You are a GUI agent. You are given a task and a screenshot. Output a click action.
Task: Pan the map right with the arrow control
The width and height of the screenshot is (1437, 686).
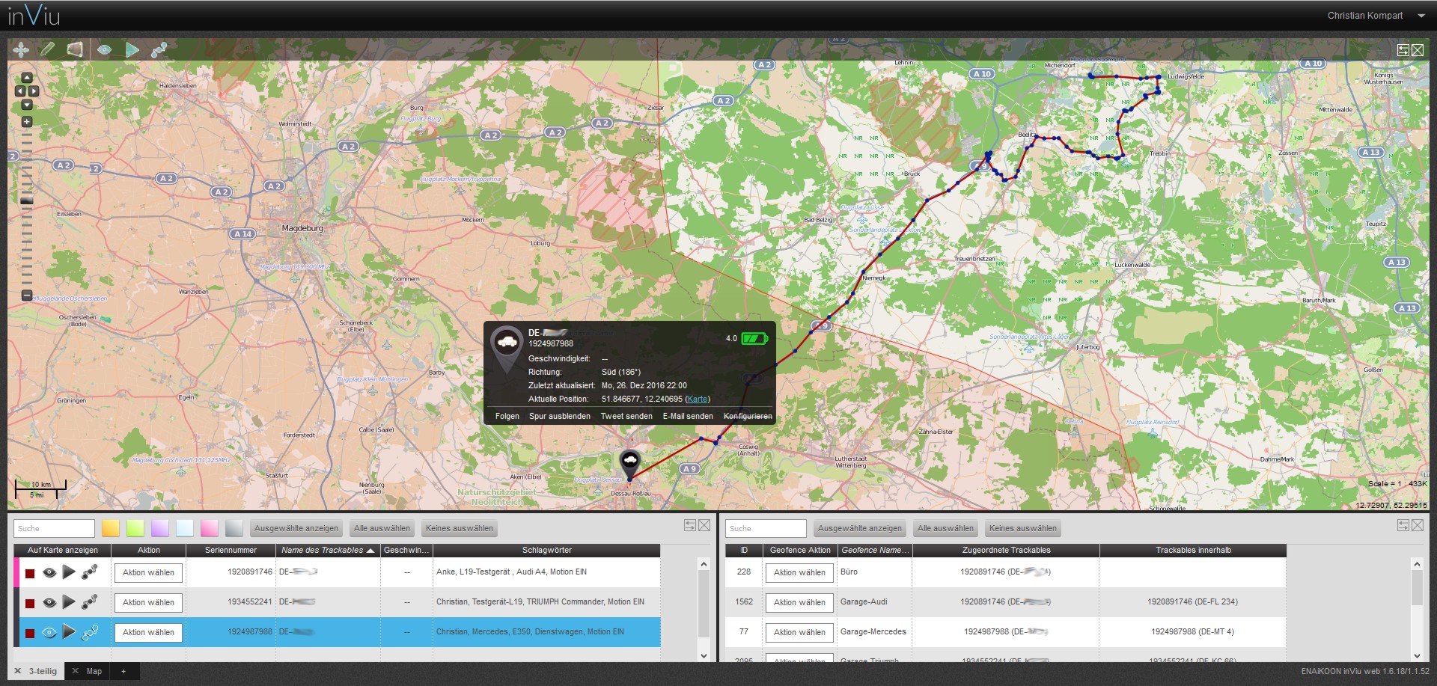tap(34, 91)
